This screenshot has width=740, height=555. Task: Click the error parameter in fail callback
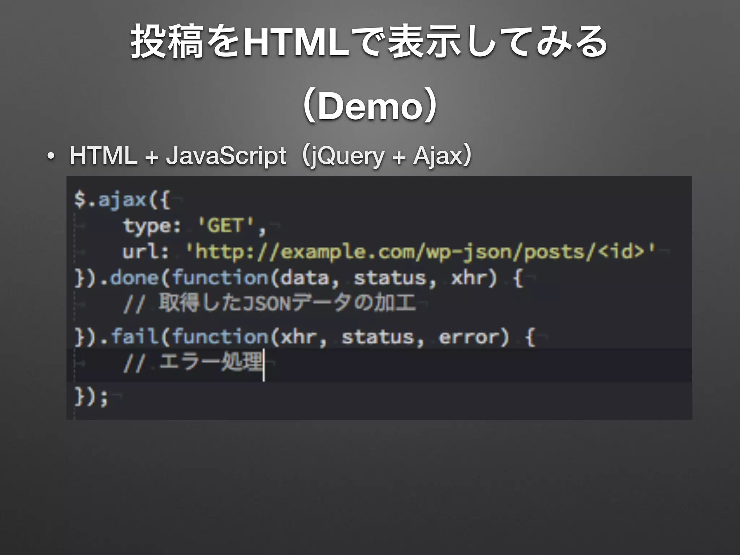coord(469,337)
